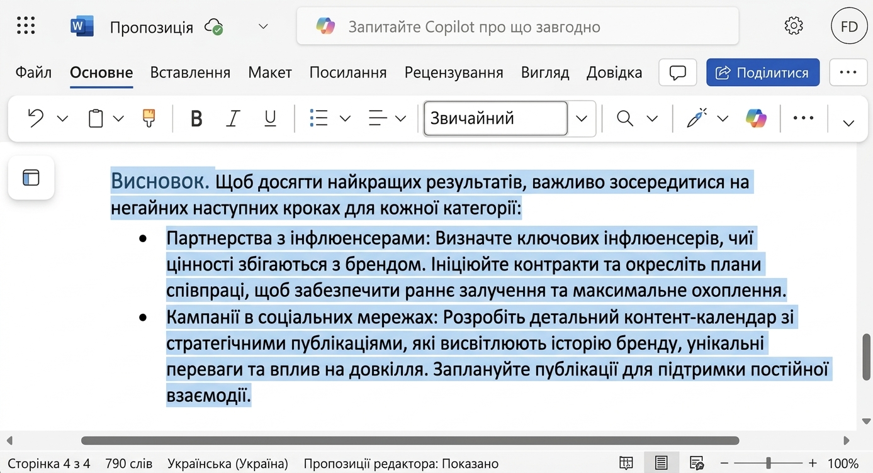Image resolution: width=873 pixels, height=473 pixels.
Task: Change language Українська (Україна)
Action: pos(228,464)
